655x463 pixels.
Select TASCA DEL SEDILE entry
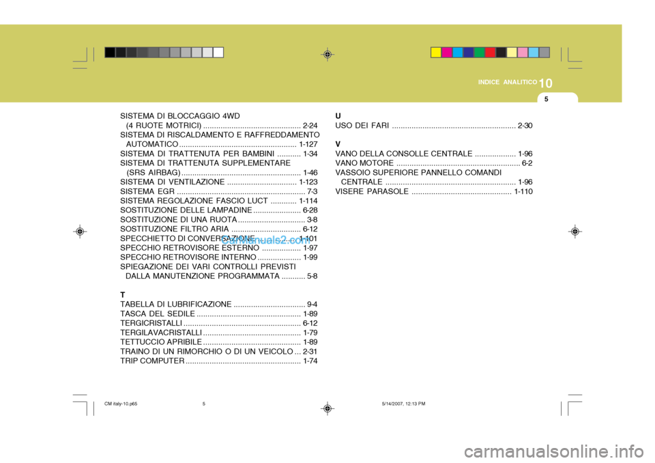[x=219, y=313]
